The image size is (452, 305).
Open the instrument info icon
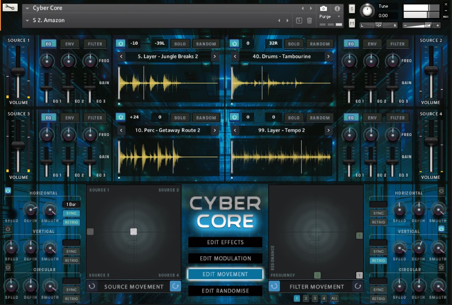click(337, 8)
